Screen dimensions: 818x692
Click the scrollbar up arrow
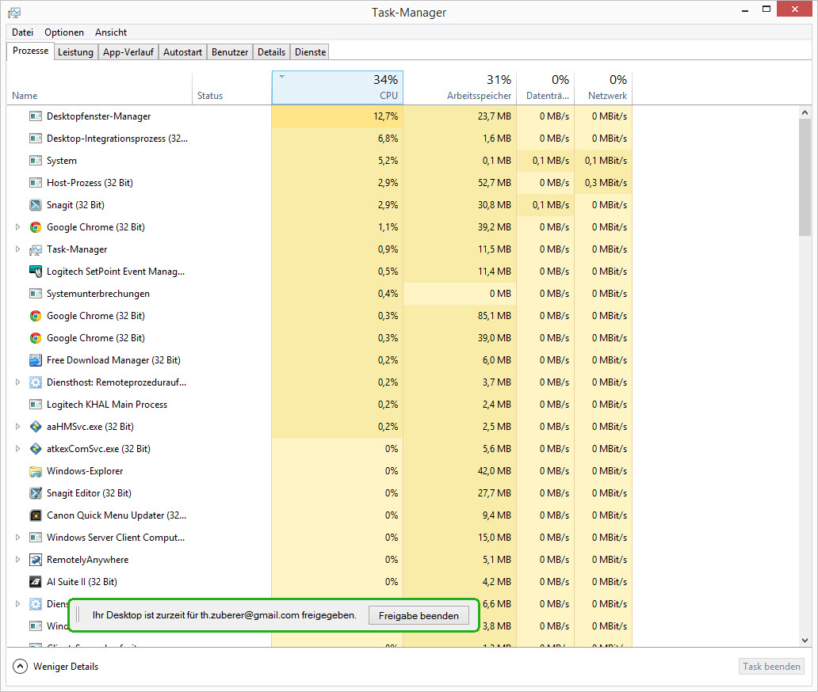coord(805,112)
